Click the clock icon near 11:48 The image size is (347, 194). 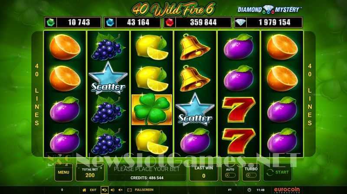tap(249, 190)
